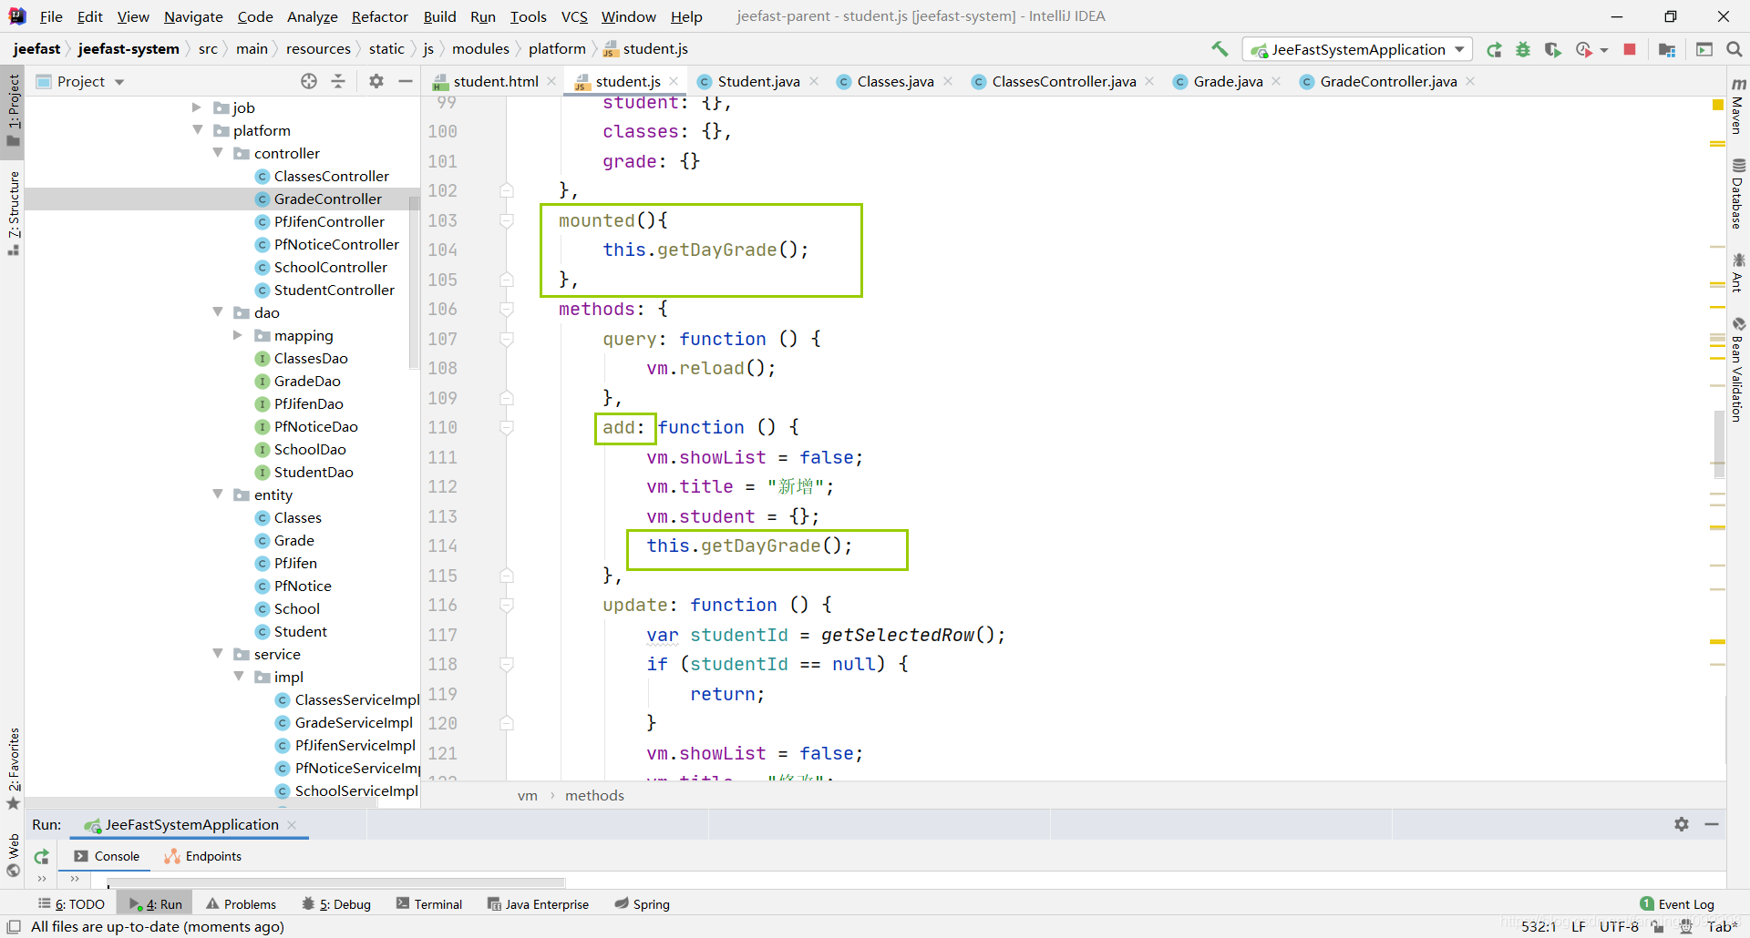The image size is (1750, 938).
Task: Hide the Run tool window
Action: 1712,824
